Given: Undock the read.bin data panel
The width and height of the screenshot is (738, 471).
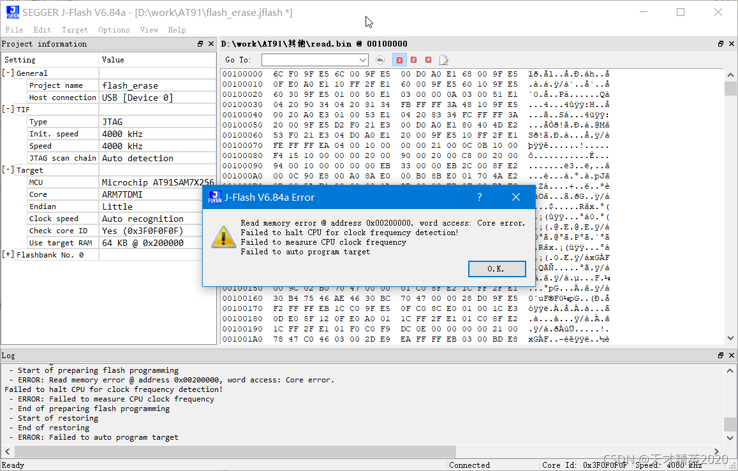Looking at the screenshot, I should (x=721, y=44).
